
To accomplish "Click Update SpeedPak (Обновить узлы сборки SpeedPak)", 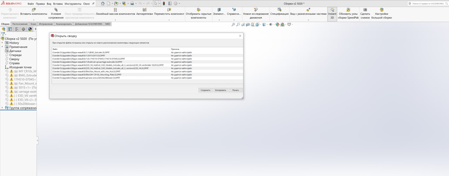I will coord(349,13).
